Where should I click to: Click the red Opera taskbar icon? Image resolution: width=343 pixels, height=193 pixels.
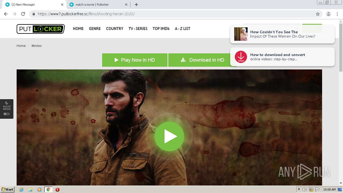57,190
